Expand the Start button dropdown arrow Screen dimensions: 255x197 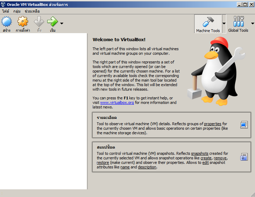pyautogui.click(x=62, y=23)
